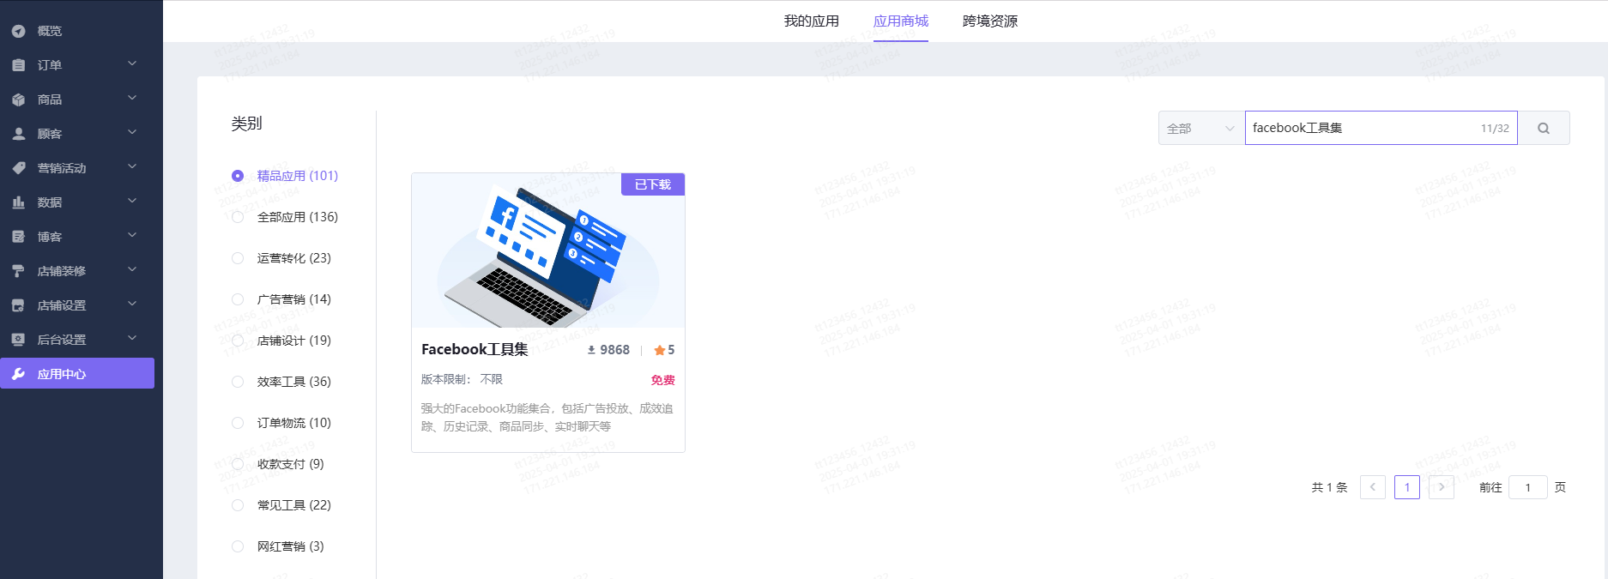The width and height of the screenshot is (1608, 579).
Task: Open 店铺设置 sidebar menu label
Action: pyautogui.click(x=62, y=305)
